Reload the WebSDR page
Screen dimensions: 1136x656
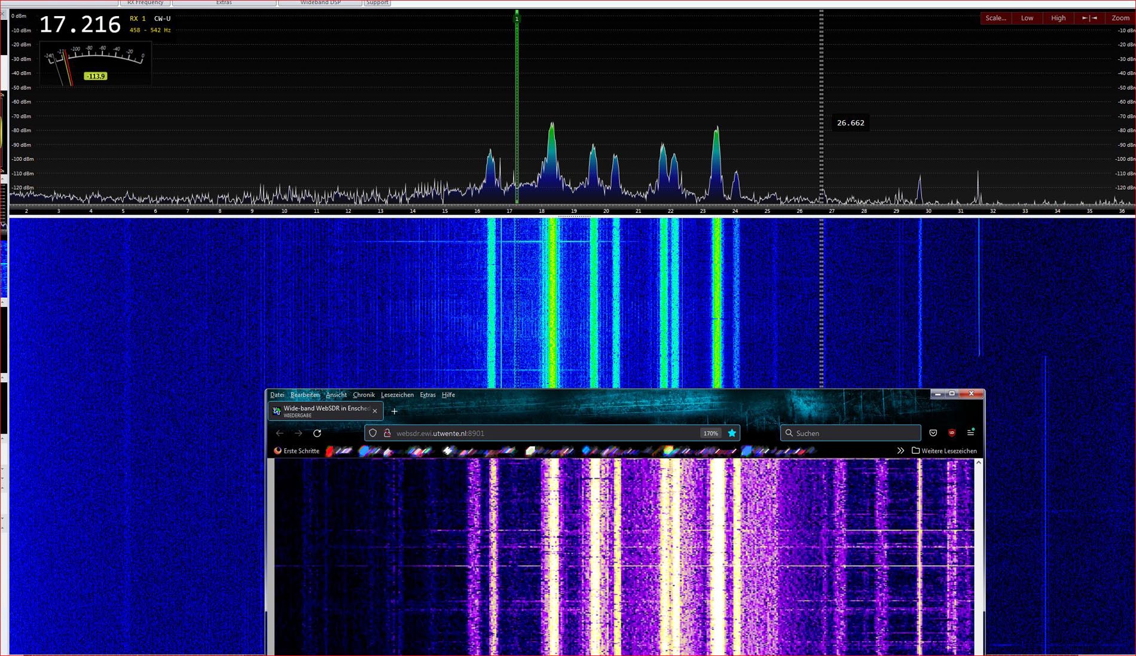click(x=317, y=433)
